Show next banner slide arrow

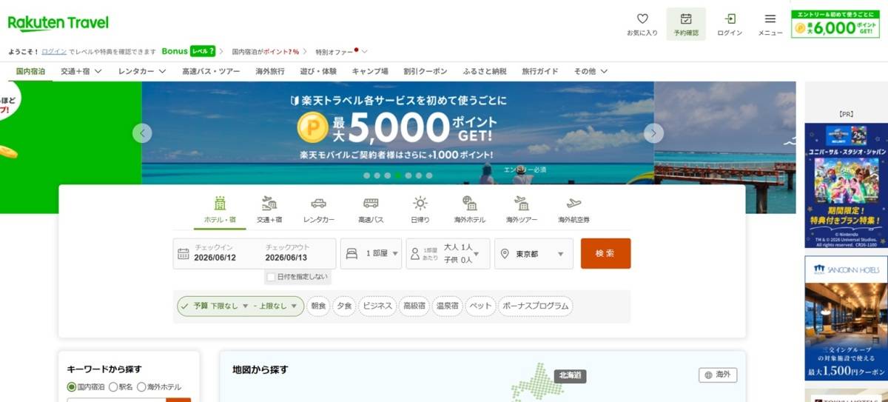pos(653,133)
